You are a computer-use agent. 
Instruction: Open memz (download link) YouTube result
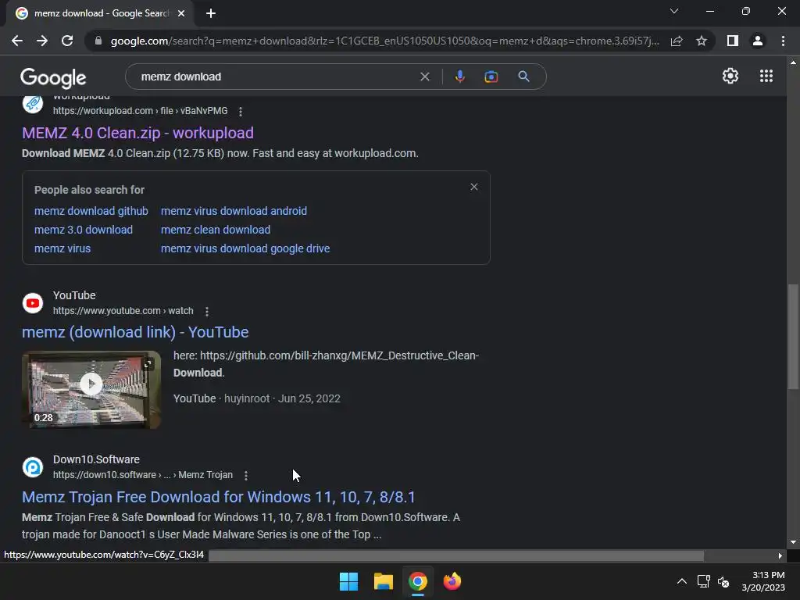[135, 332]
